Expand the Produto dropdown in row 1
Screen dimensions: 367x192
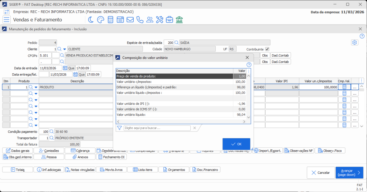(36, 87)
